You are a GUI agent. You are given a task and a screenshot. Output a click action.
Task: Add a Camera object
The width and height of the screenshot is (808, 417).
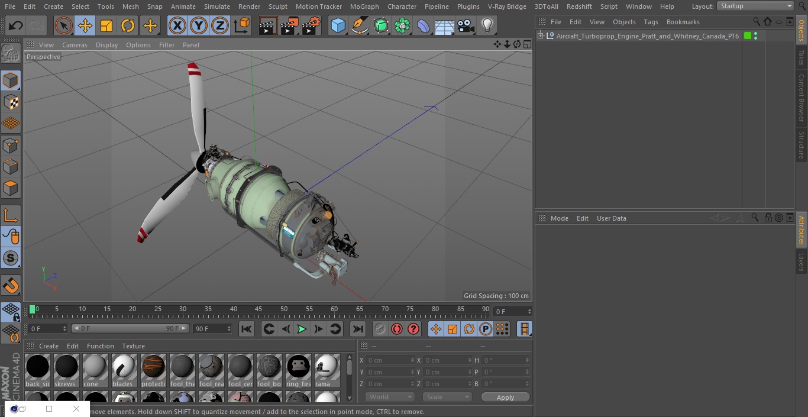(x=466, y=25)
